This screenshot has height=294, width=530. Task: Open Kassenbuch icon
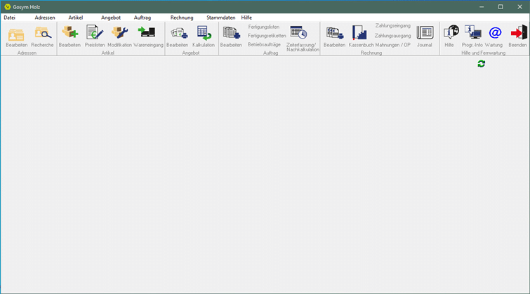pyautogui.click(x=359, y=33)
